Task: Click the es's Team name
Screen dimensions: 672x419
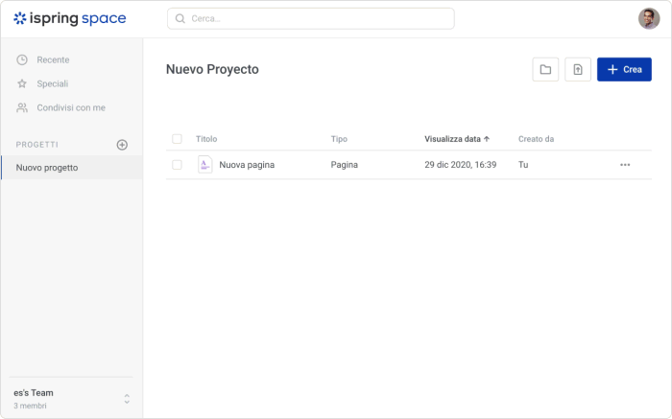Action: tap(34, 393)
